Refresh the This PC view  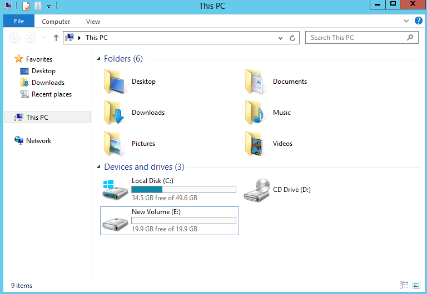tap(292, 38)
